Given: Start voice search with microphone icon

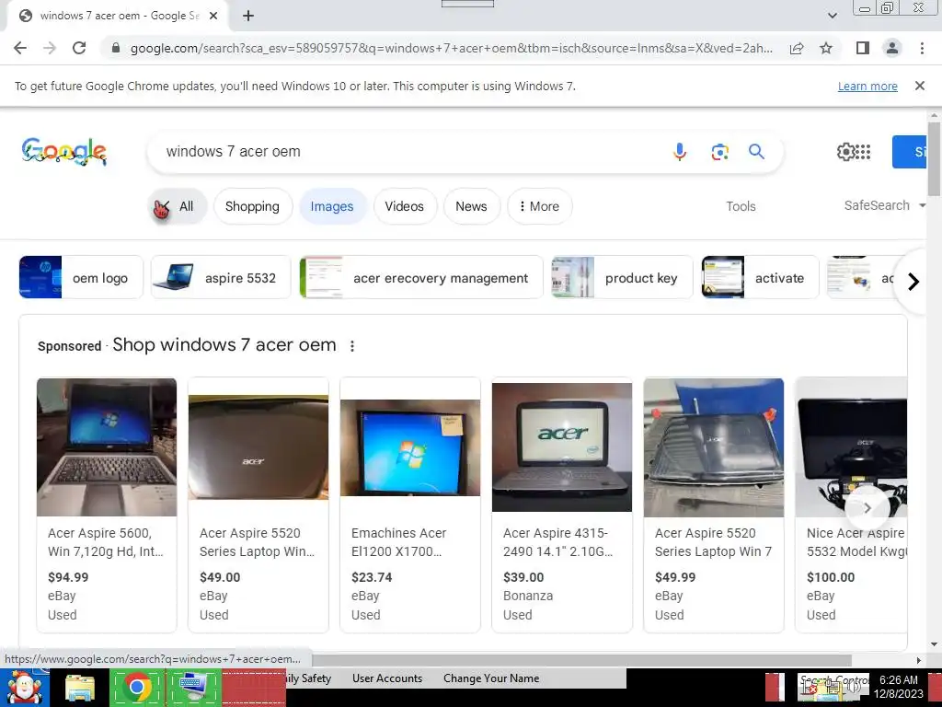Looking at the screenshot, I should pyautogui.click(x=680, y=152).
